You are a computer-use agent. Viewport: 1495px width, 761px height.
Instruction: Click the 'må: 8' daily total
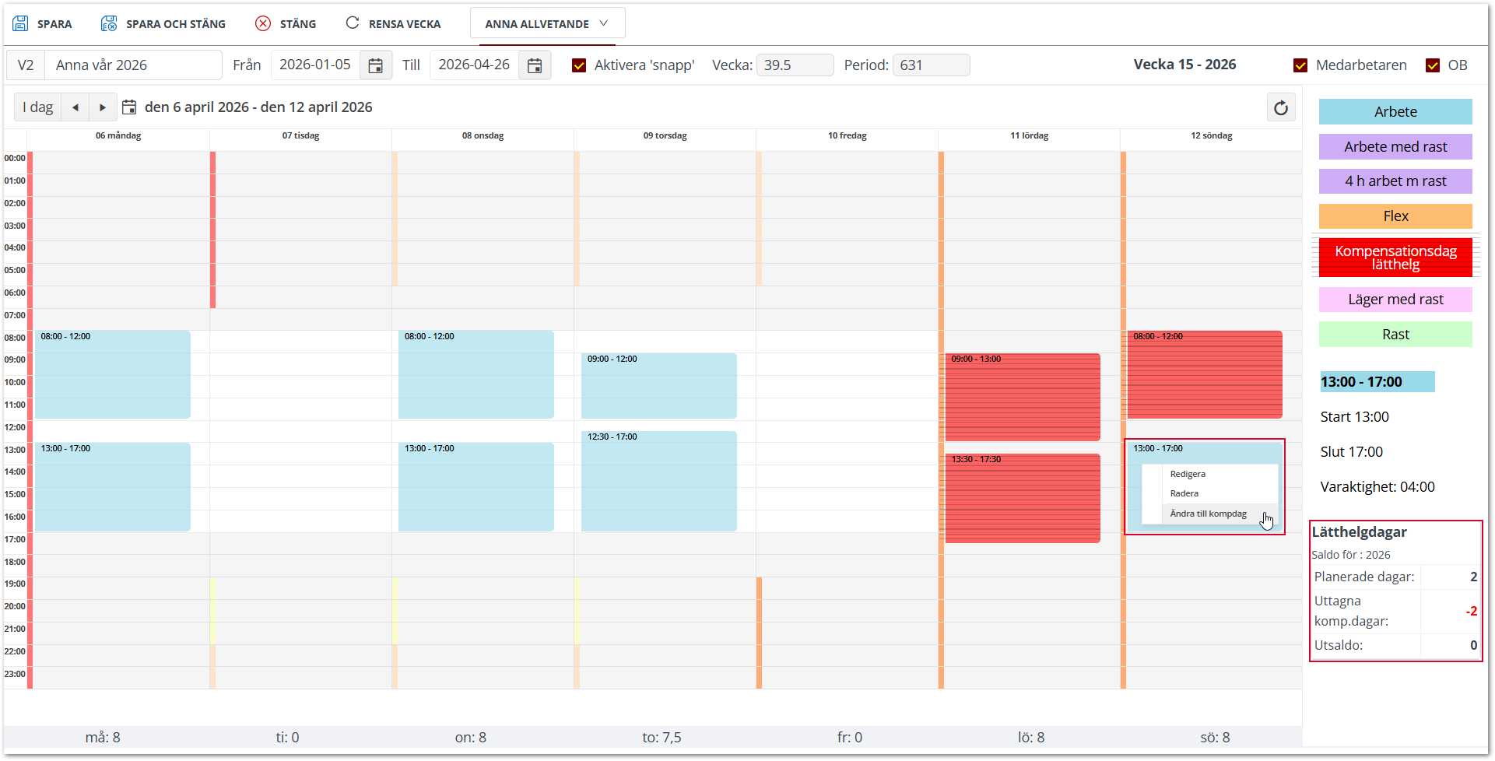pyautogui.click(x=103, y=738)
